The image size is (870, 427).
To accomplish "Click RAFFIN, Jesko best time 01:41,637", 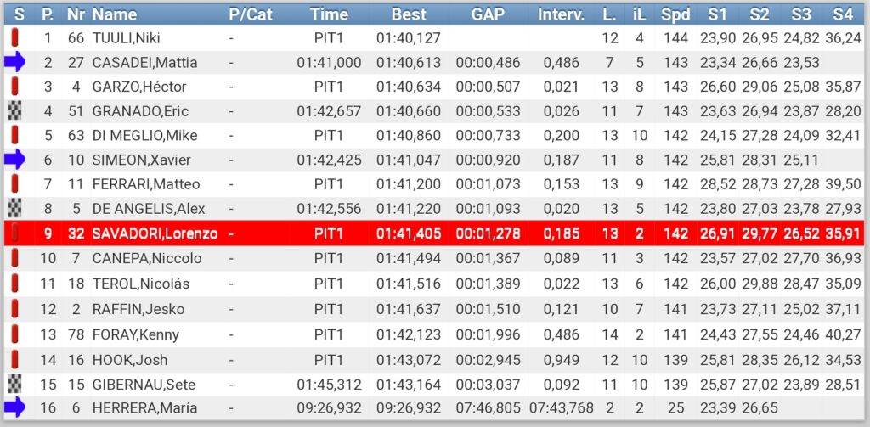I will (409, 309).
